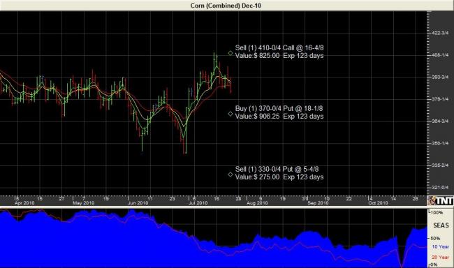The image size is (454, 268).
Task: Click the 50% seasonal scale label
Action: [x=435, y=238]
